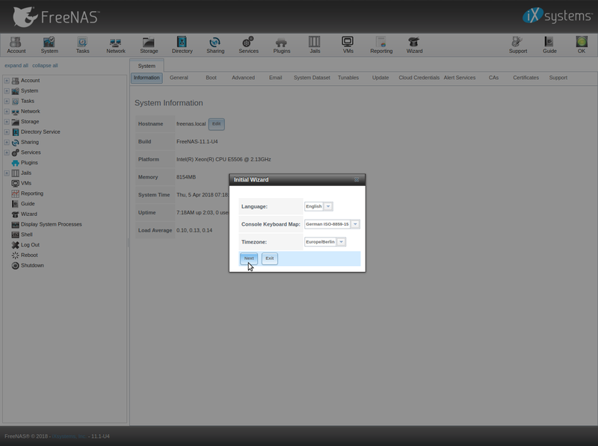This screenshot has width=598, height=446.
Task: Switch to the Certificates tab
Action: (x=525, y=78)
